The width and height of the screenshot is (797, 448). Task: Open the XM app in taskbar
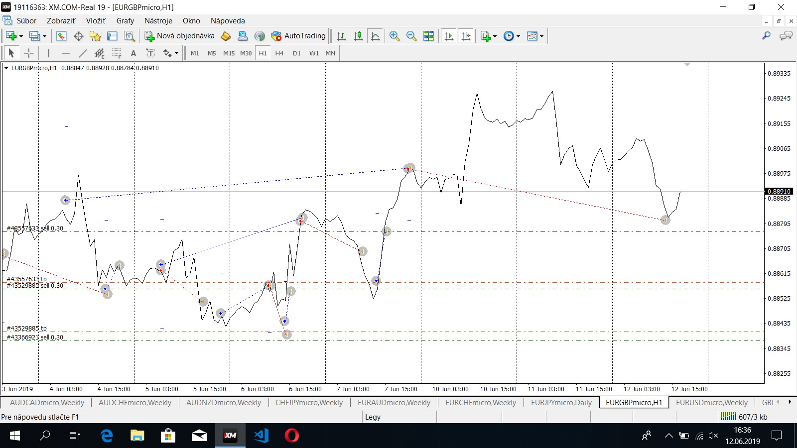pyautogui.click(x=230, y=436)
